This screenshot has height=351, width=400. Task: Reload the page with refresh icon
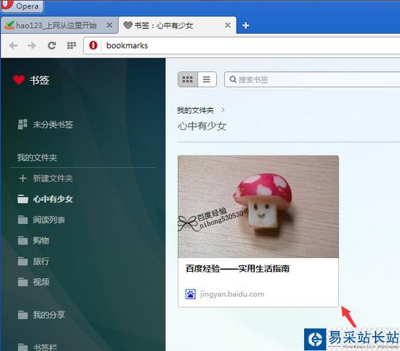click(x=52, y=46)
